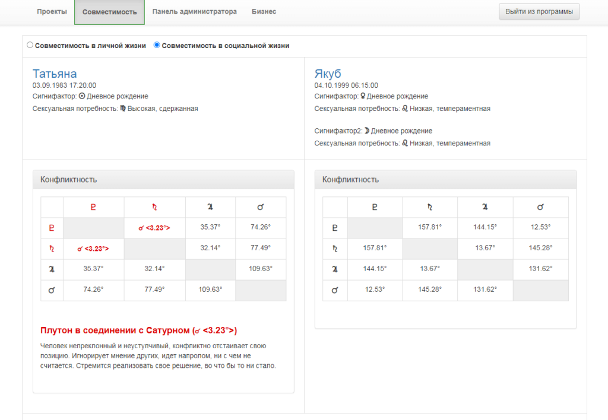Enable Совместимость в личной жизни
The height and width of the screenshot is (420, 608).
coord(29,44)
